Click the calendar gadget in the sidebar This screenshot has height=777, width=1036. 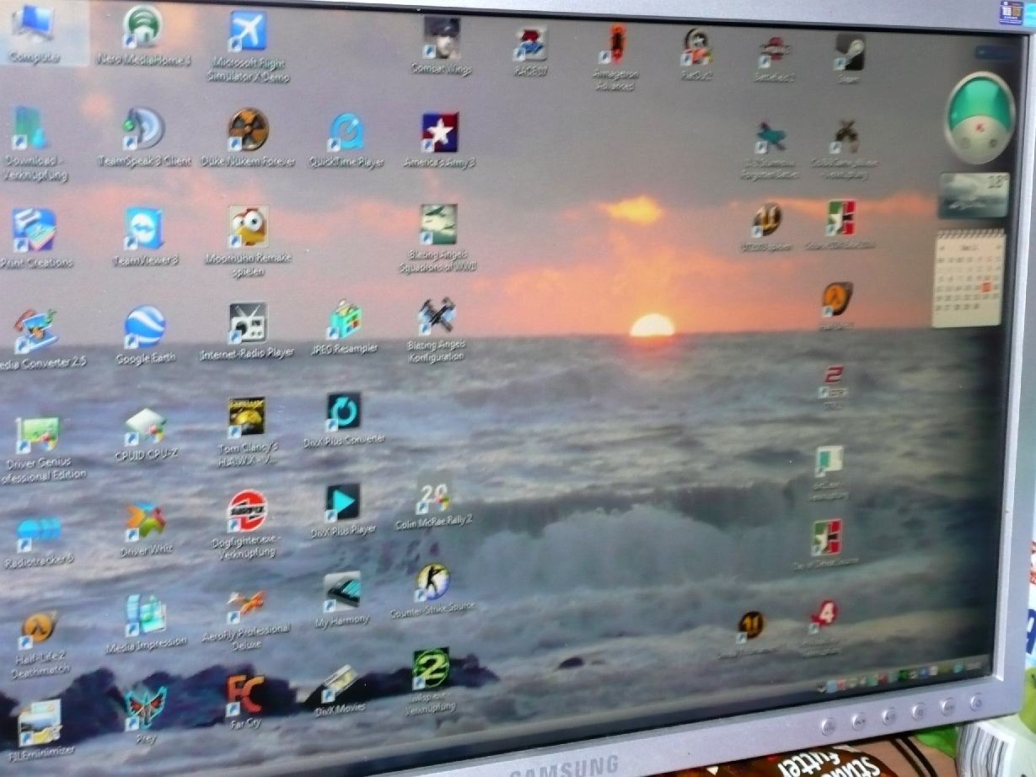[x=969, y=278]
